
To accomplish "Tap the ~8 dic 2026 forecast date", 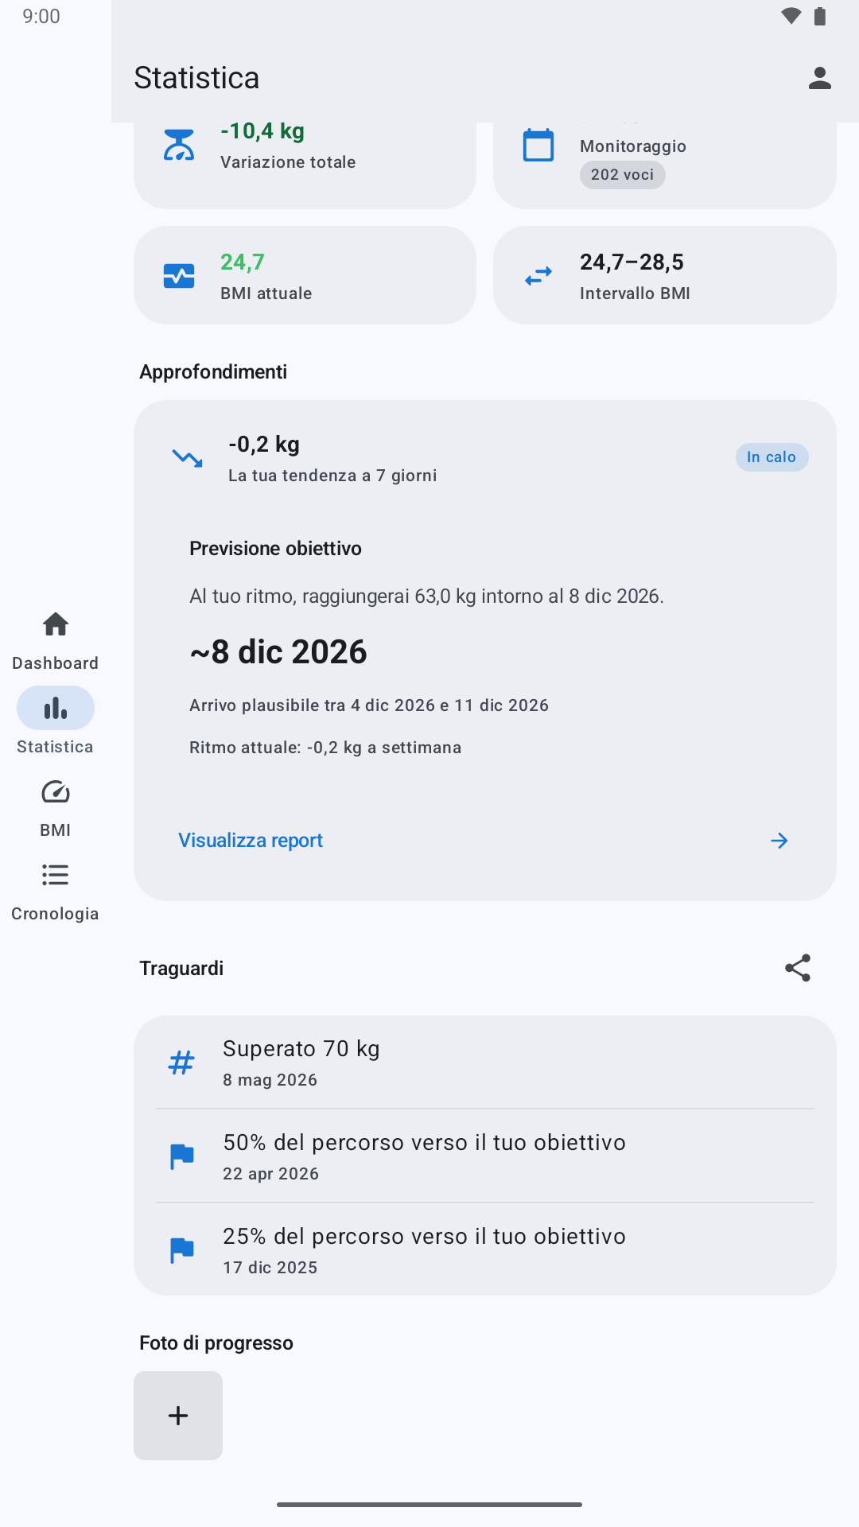I will [278, 652].
